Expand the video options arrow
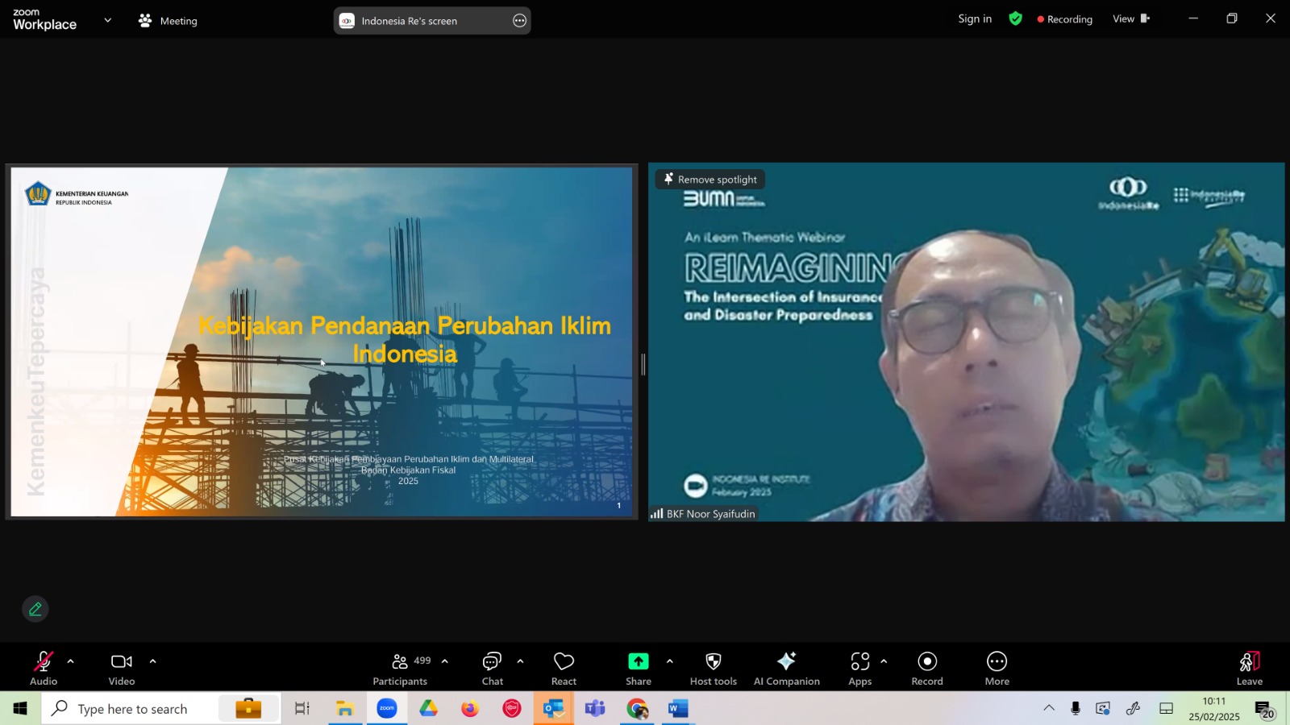The height and width of the screenshot is (725, 1290). pyautogui.click(x=152, y=661)
